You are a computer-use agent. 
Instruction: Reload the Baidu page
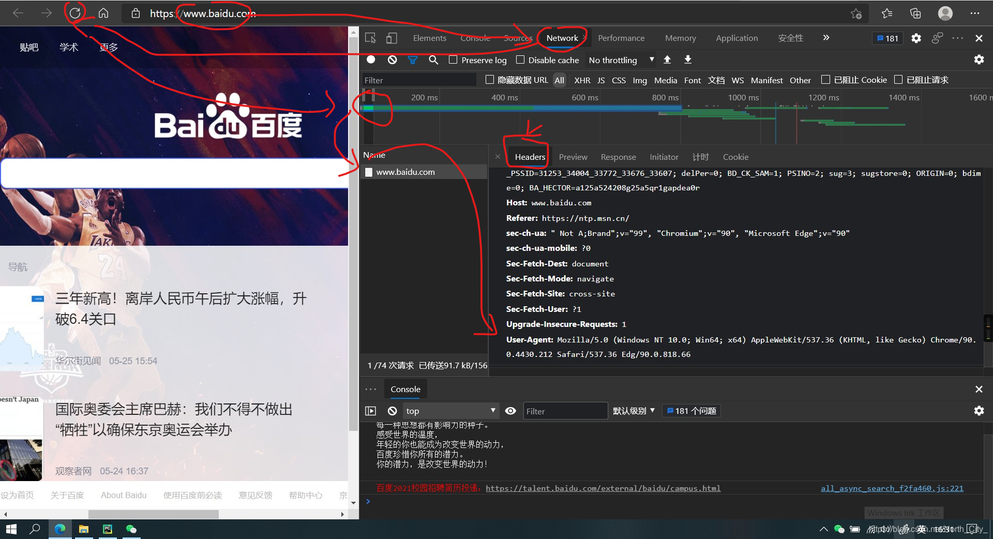tap(75, 13)
